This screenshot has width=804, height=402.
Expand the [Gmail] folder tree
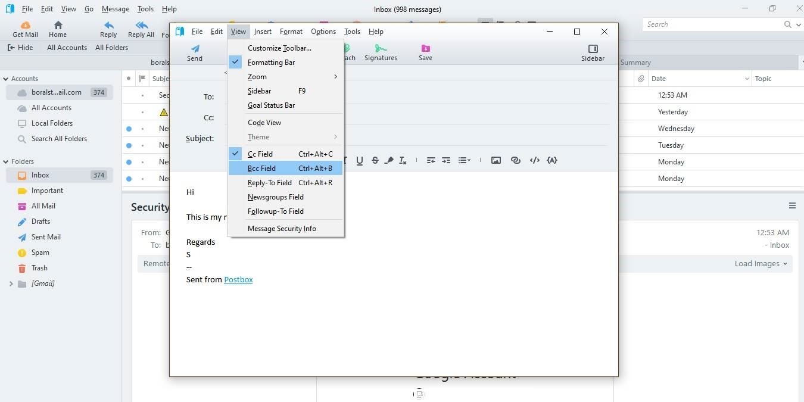click(x=10, y=283)
